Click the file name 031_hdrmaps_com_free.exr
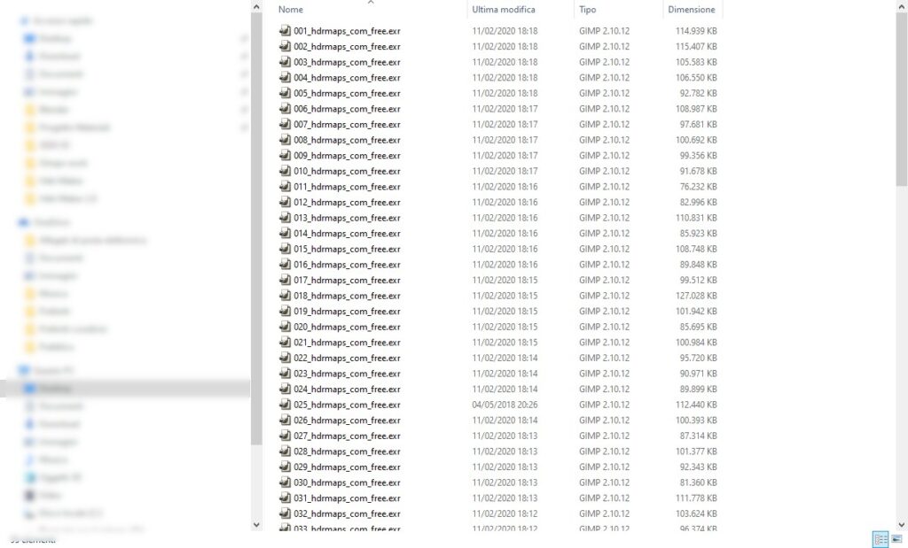908x548 pixels. [347, 498]
